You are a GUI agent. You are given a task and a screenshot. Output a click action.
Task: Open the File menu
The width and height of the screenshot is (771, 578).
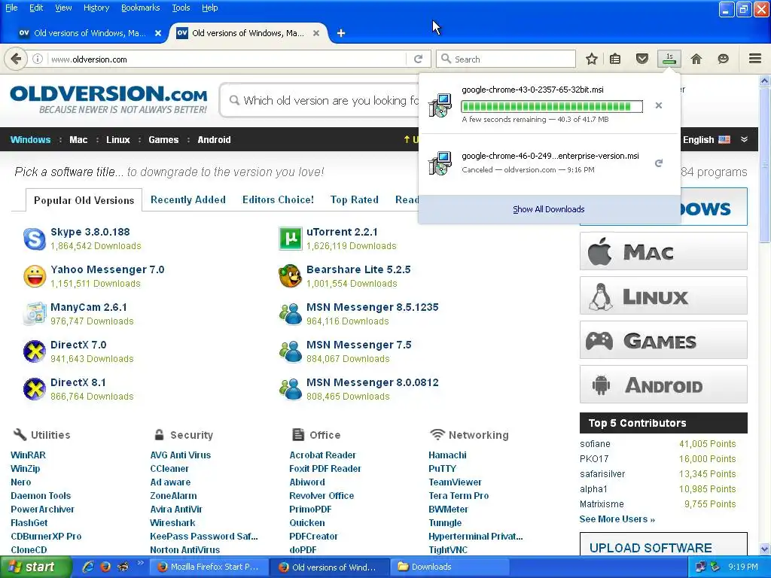[x=11, y=8]
